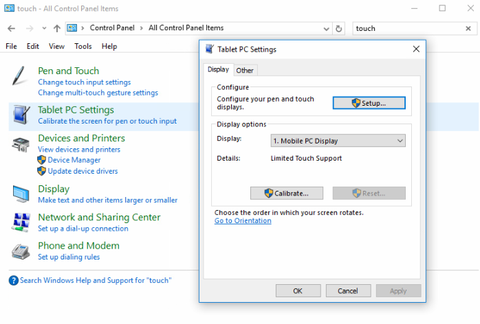Click the blue help question mark icon

(x=14, y=280)
